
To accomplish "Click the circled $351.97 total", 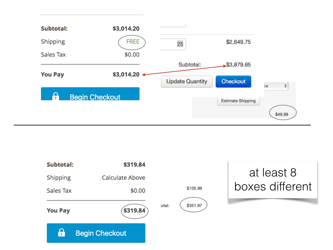I will tap(194, 205).
